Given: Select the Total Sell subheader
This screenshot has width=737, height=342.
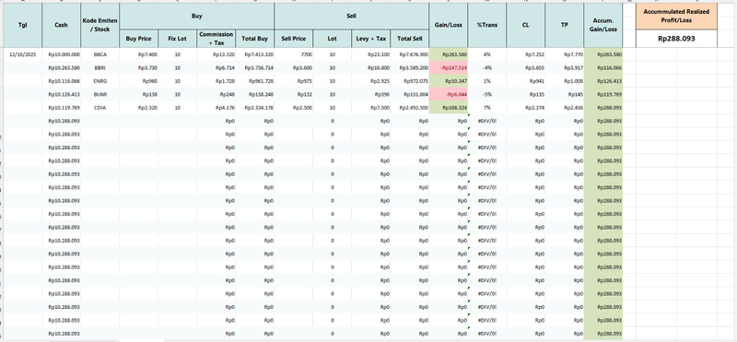Looking at the screenshot, I should point(409,39).
